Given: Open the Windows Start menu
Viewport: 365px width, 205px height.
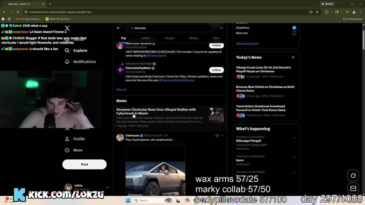Looking at the screenshot, I should (x=128, y=200).
